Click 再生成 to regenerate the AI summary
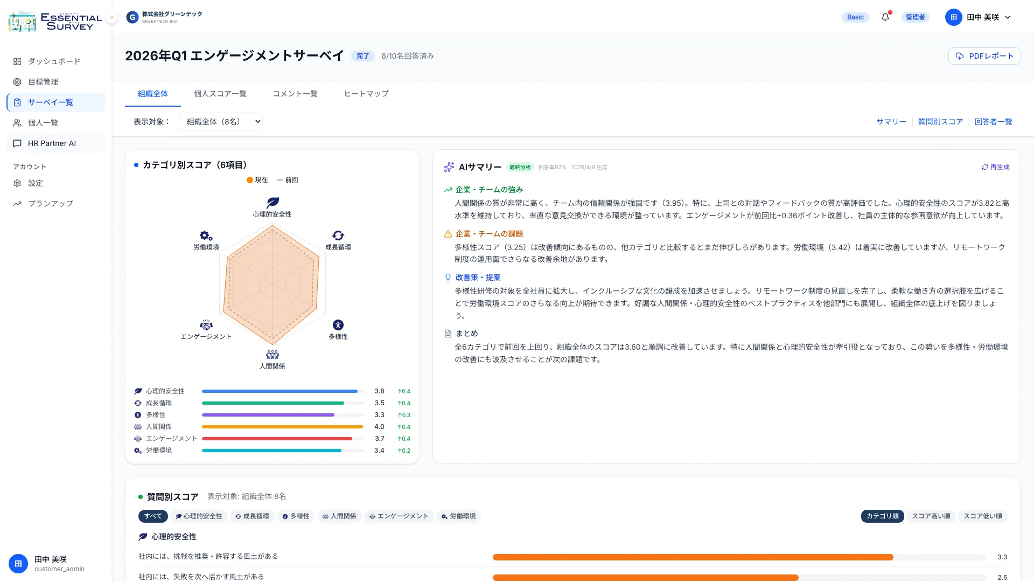Image resolution: width=1034 pixels, height=582 pixels. [995, 167]
